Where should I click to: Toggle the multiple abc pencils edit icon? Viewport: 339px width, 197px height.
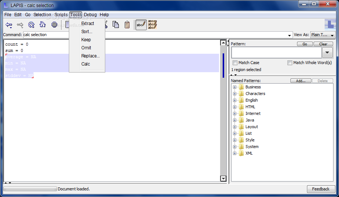(x=152, y=25)
